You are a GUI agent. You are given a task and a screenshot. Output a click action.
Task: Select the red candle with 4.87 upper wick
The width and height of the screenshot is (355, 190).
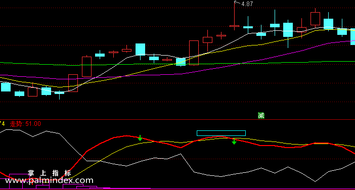234,16
